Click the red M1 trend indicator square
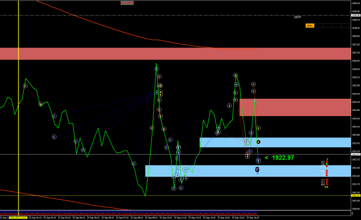The height and width of the screenshot is (220, 361). pos(327,162)
